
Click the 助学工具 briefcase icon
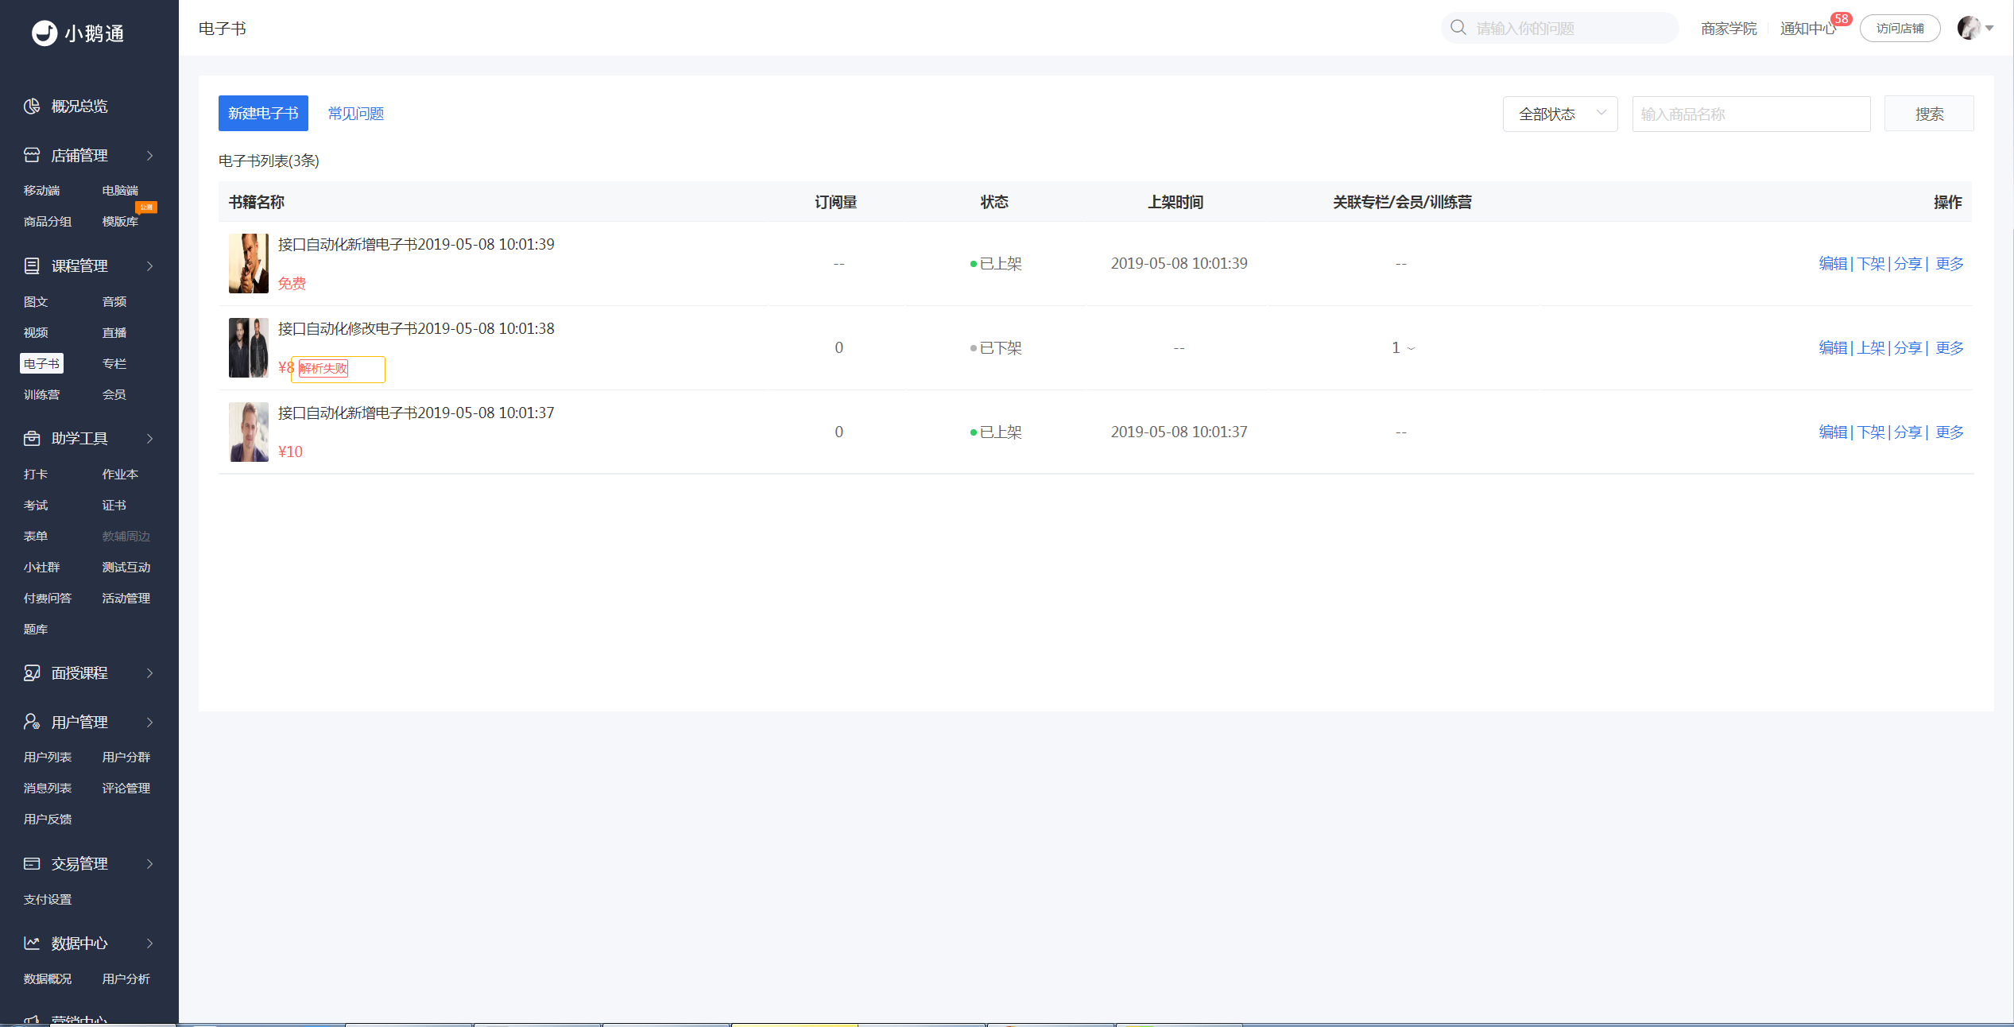pyautogui.click(x=32, y=438)
